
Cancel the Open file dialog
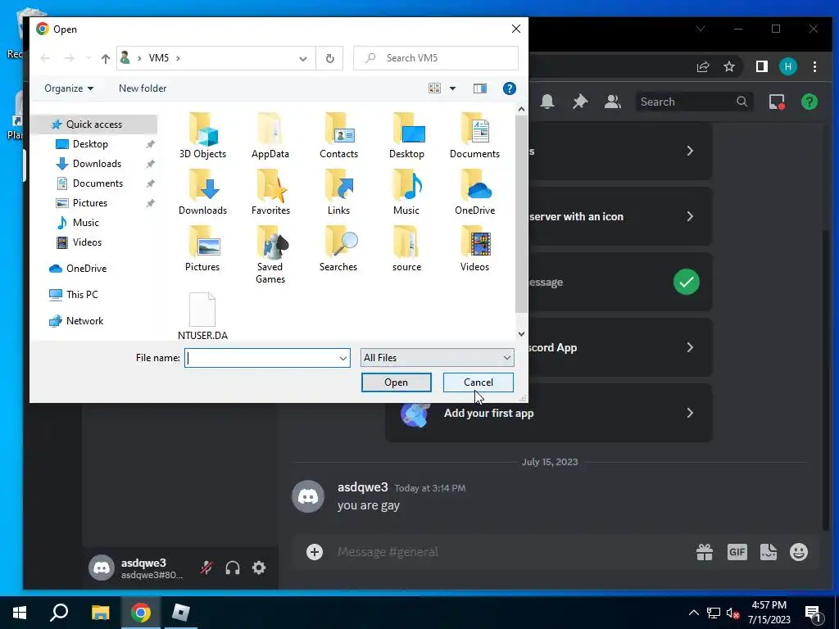point(478,382)
